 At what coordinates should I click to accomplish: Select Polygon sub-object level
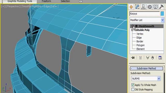pos(140,45)
